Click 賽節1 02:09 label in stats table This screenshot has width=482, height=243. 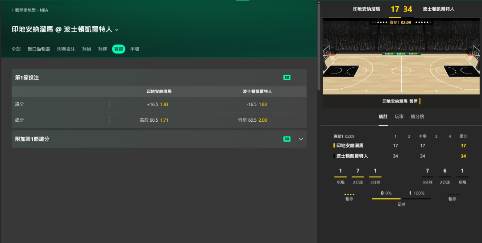pyautogui.click(x=344, y=136)
